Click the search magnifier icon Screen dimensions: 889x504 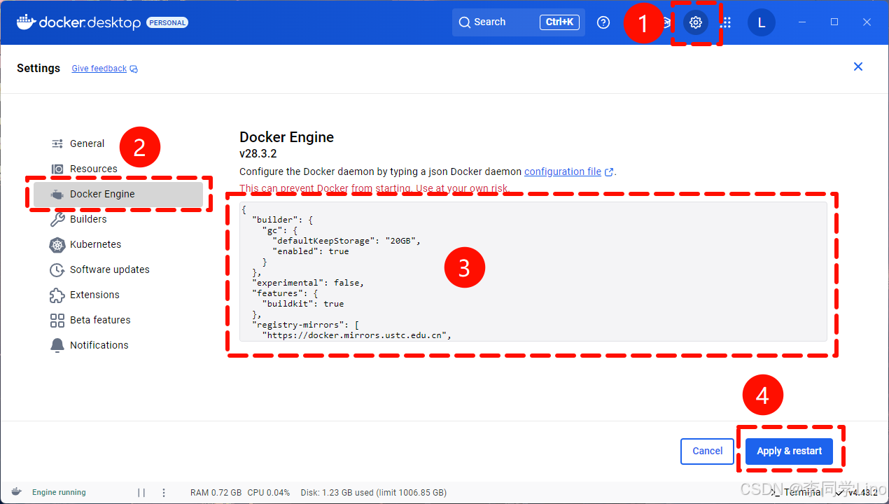(x=465, y=22)
